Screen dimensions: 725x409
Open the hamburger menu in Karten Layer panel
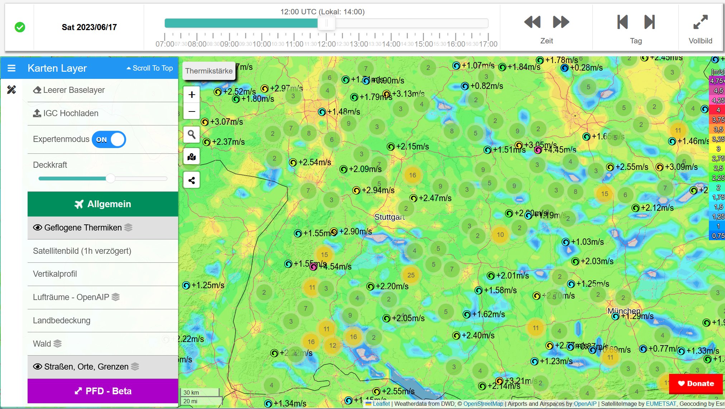[11, 68]
